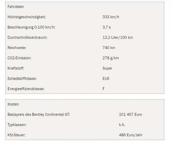Select the Basispreis des Bentley Continental GT label
The width and height of the screenshot is (171, 144).
tap(39, 114)
